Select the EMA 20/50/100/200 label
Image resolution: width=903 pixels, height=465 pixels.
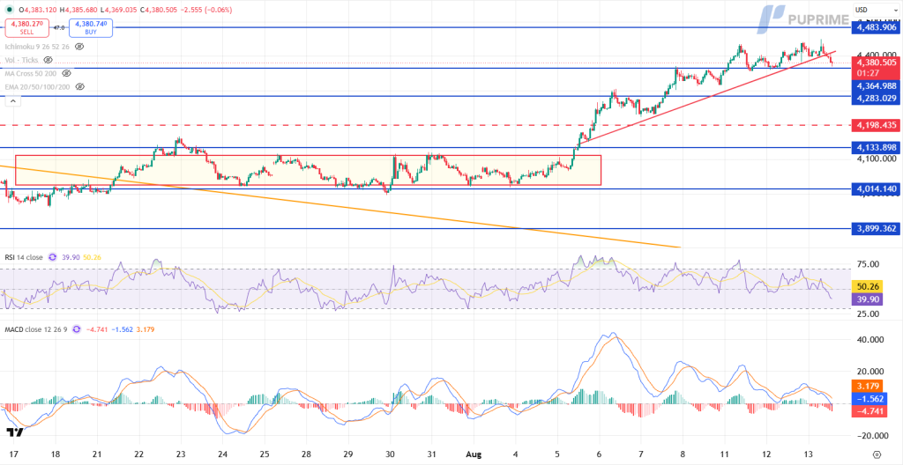pyautogui.click(x=39, y=86)
